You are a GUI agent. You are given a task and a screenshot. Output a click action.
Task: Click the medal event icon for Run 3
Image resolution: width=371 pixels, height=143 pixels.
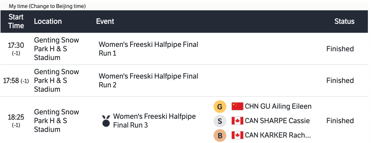coord(106,121)
